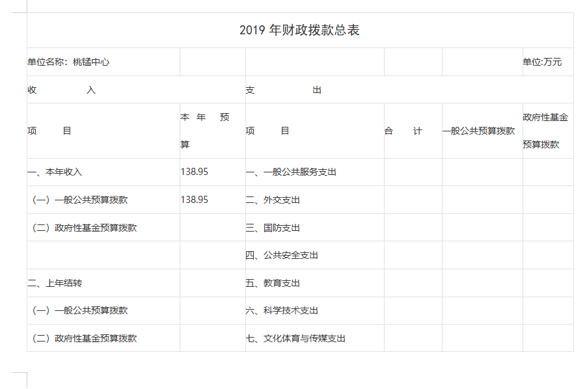587x389 pixels.
Task: Click "一、一般公共服务支出" cell
Action: (x=291, y=172)
